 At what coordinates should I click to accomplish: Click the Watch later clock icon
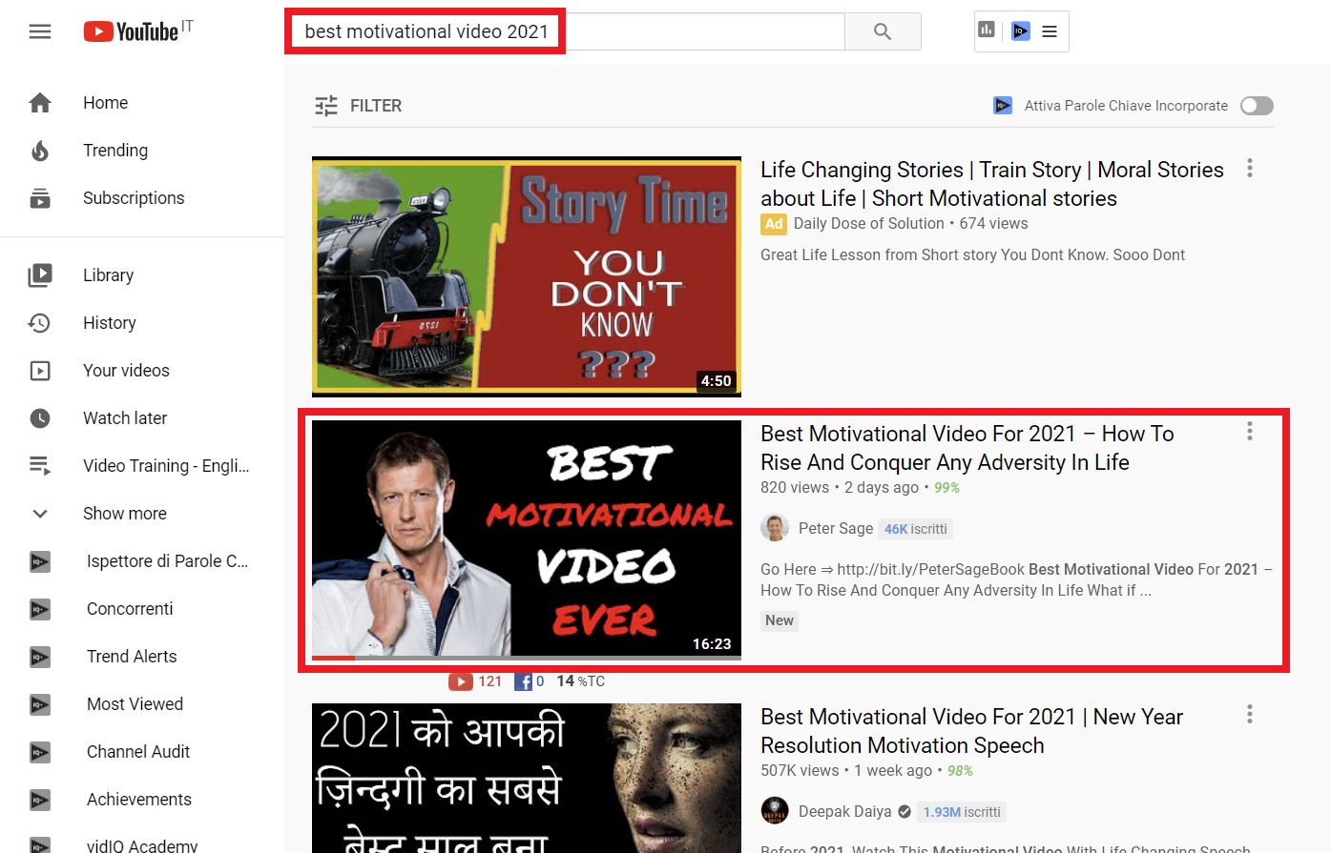(x=40, y=418)
